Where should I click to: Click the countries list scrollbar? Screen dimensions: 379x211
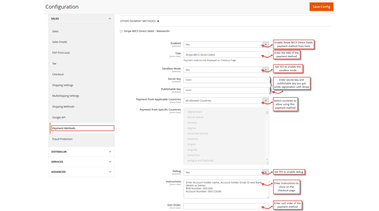pyautogui.click(x=267, y=113)
